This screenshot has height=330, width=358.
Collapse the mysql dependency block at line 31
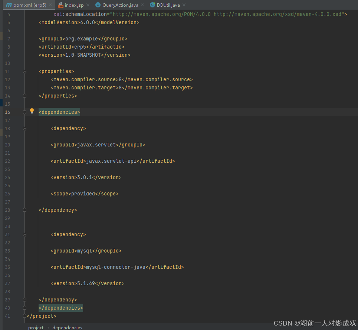click(x=24, y=234)
